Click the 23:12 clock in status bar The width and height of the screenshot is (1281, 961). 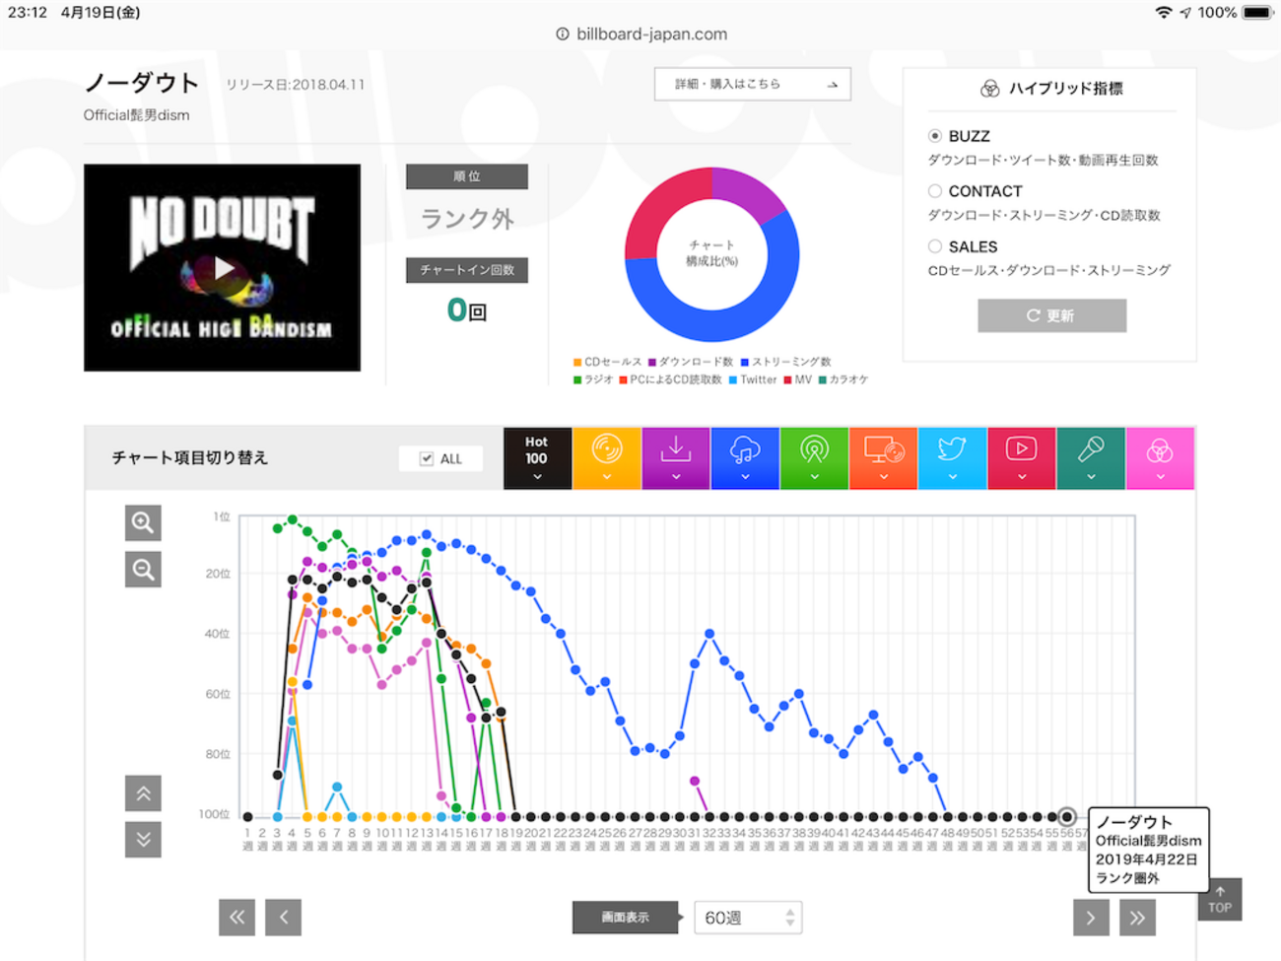click(28, 13)
